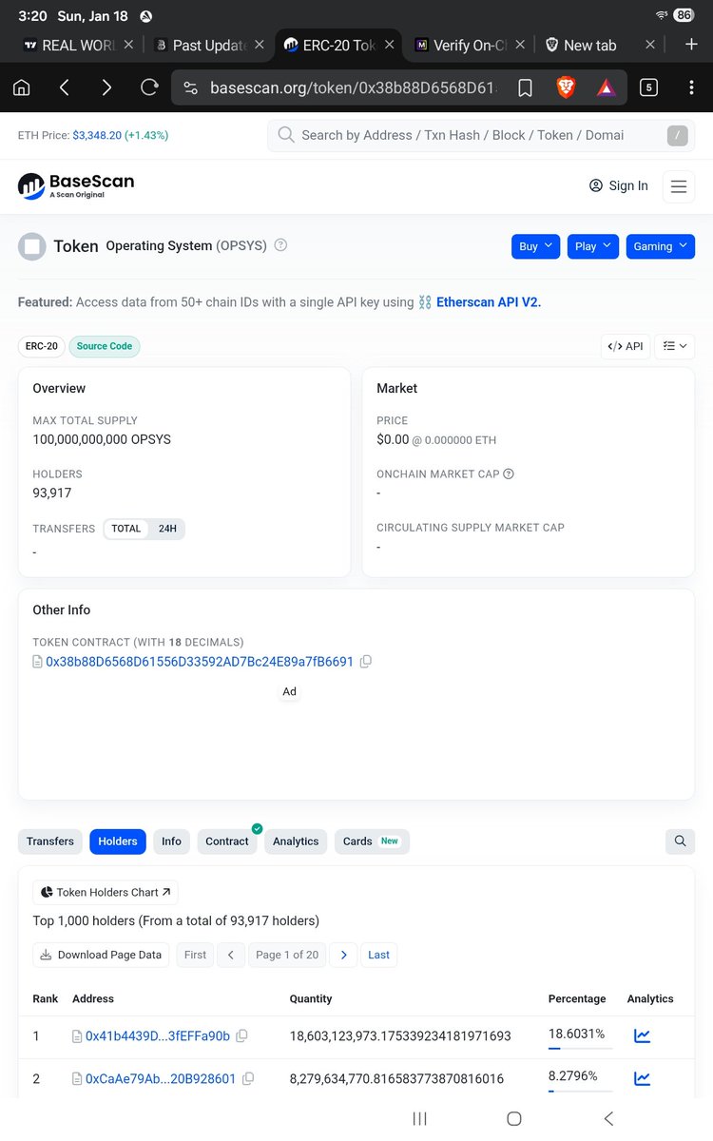The height and width of the screenshot is (1141, 713).
Task: Click the address bar URL field
Action: coord(352,87)
